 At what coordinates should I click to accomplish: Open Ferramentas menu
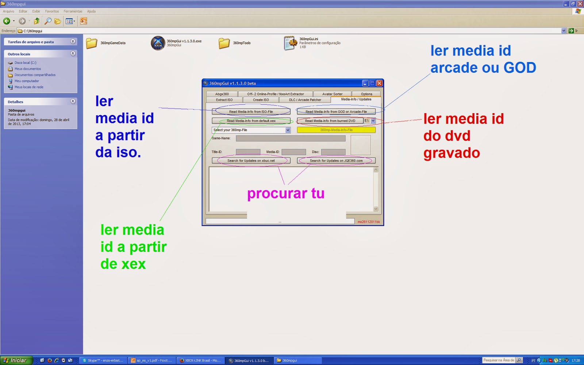point(73,11)
